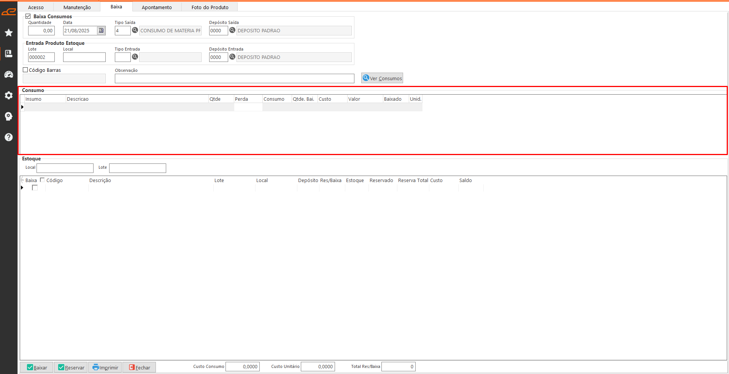Click into the Observação text field
Image resolution: width=729 pixels, height=374 pixels.
234,79
